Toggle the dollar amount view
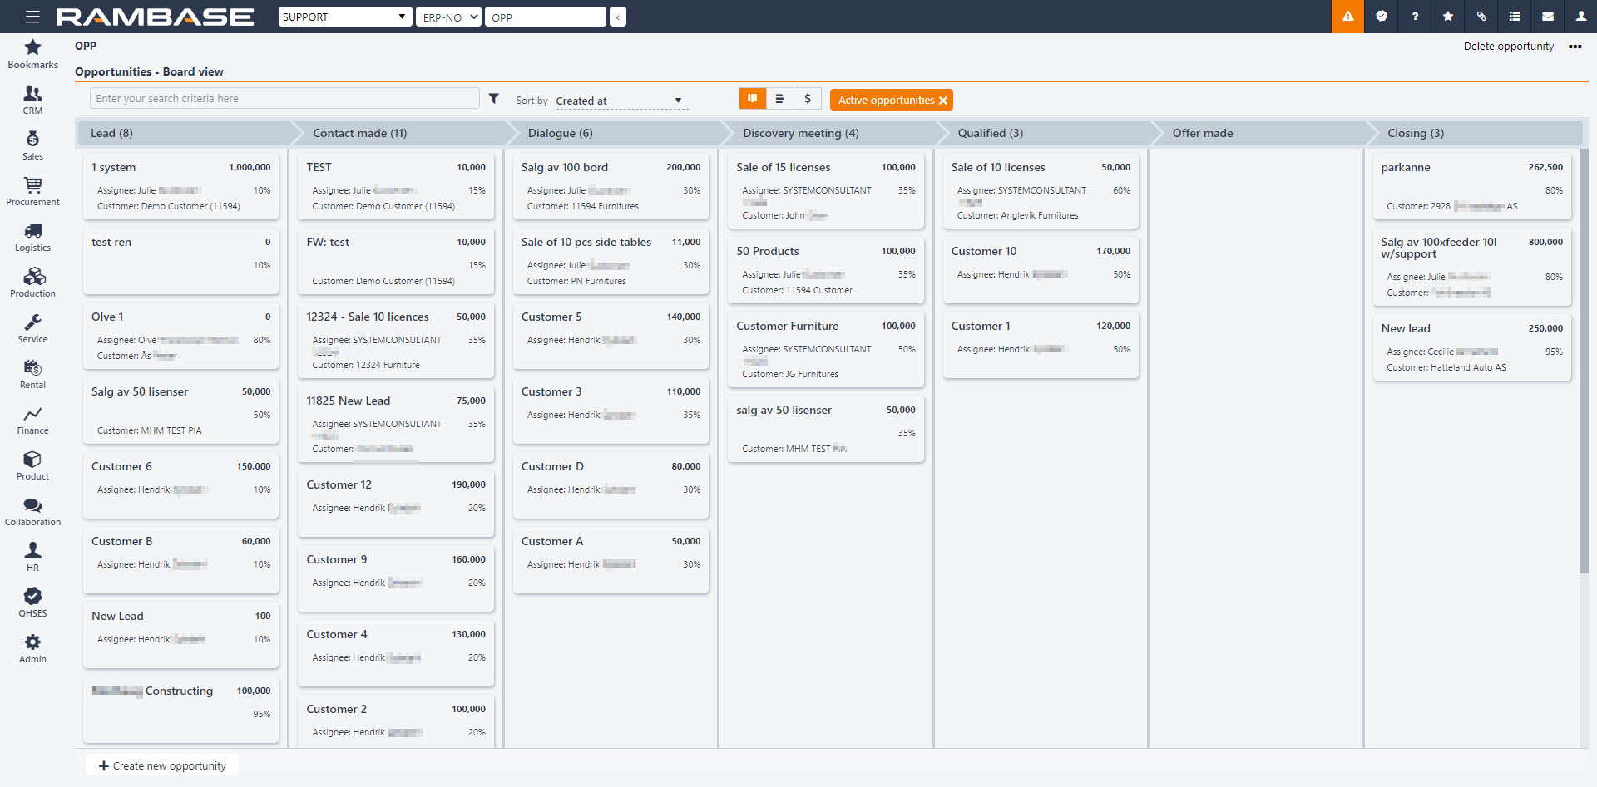The width and height of the screenshot is (1597, 787). point(807,99)
